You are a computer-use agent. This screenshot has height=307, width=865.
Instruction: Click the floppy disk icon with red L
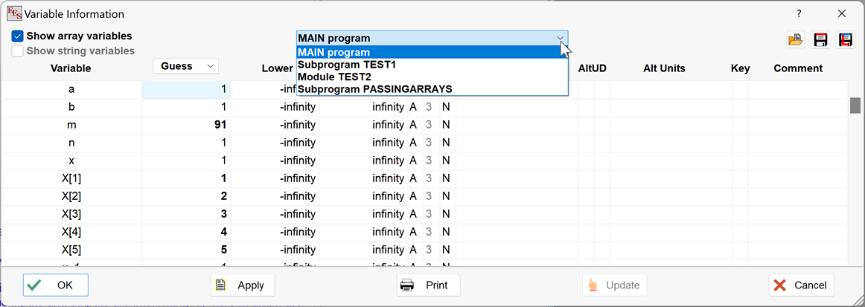[846, 40]
